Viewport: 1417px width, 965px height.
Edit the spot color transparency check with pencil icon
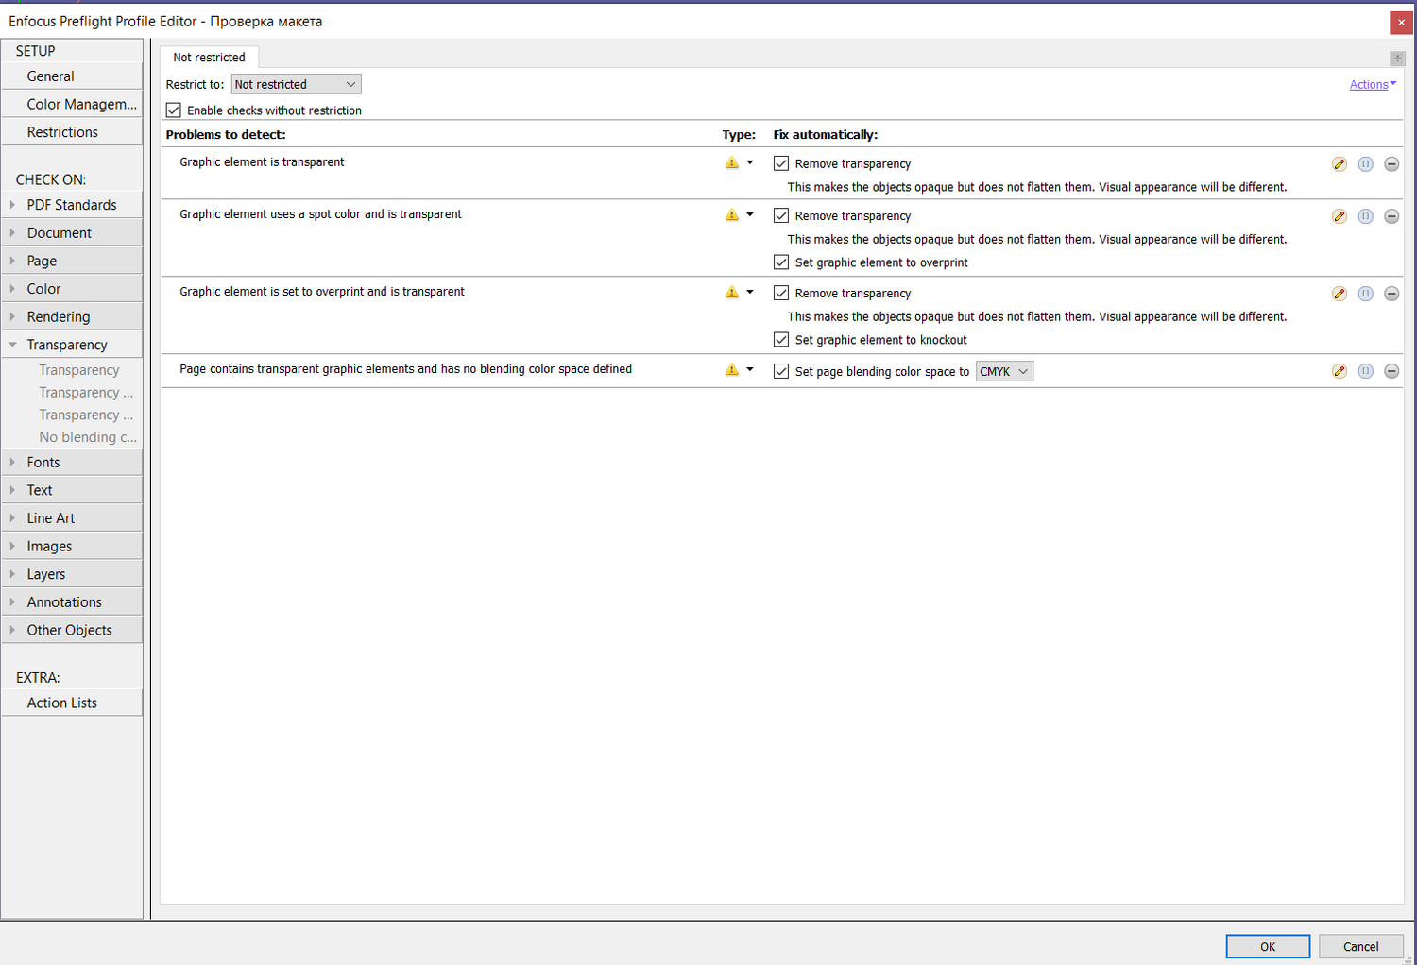[x=1340, y=216]
